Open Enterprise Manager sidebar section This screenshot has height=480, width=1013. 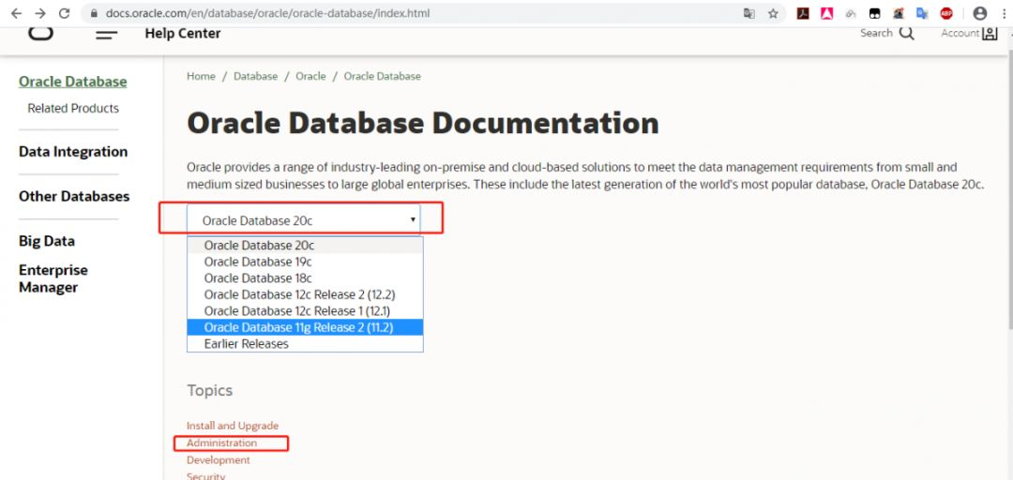[x=53, y=278]
